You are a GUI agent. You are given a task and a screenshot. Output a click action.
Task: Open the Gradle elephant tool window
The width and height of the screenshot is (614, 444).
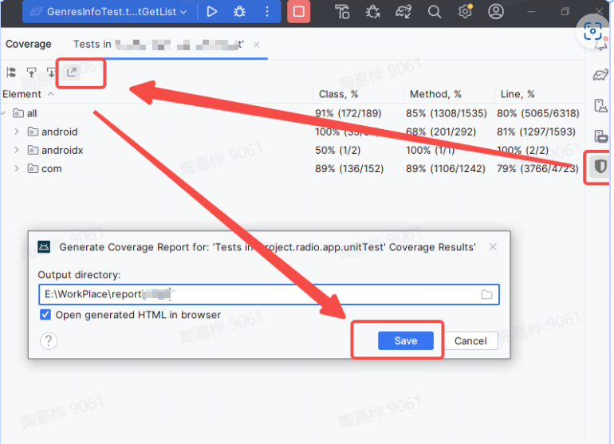[x=600, y=76]
